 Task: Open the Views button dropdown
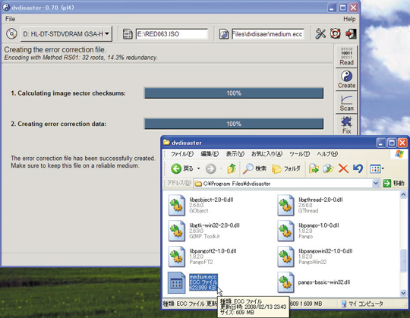pos(383,168)
